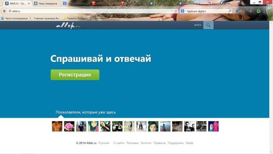The height and width of the screenshot is (154, 273).
Task: Open the Главная страница Яндекс bookmark
Action: pos(45,18)
